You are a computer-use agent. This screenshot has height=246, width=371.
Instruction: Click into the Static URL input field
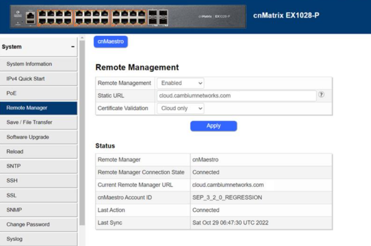point(237,96)
